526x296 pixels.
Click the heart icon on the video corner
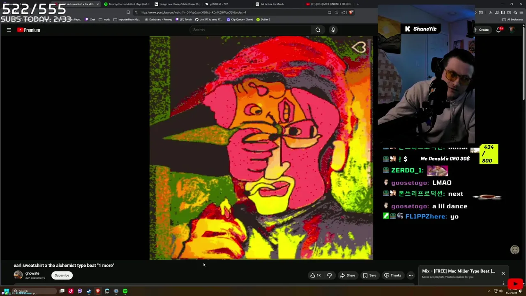(x=359, y=48)
